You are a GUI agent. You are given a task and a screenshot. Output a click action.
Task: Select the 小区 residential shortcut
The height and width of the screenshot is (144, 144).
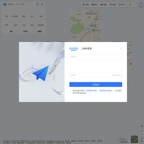click(24, 25)
